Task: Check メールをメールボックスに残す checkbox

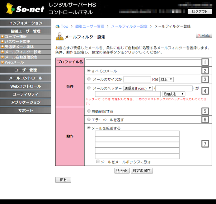Action: click(98, 162)
